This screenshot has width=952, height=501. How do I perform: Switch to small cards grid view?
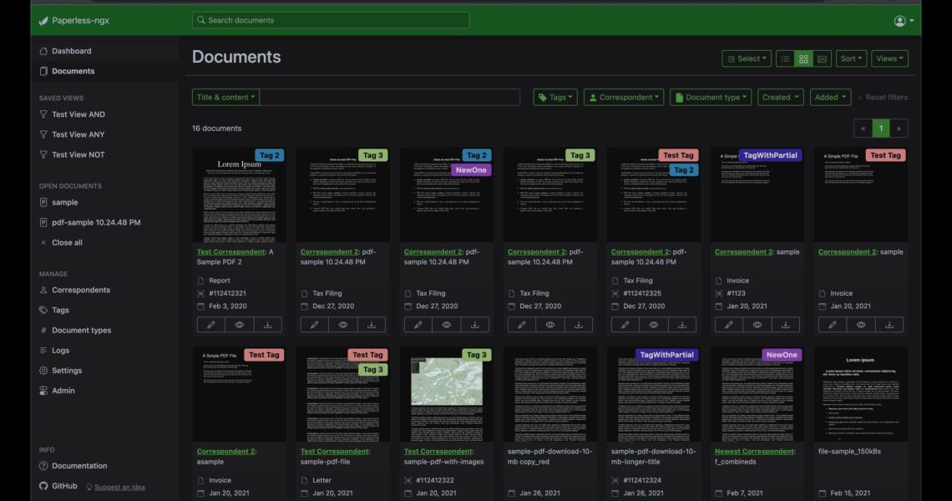(803, 58)
